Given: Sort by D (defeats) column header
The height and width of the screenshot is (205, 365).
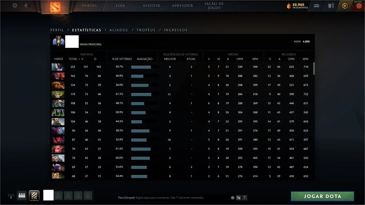Looking at the screenshot, I should coord(95,59).
